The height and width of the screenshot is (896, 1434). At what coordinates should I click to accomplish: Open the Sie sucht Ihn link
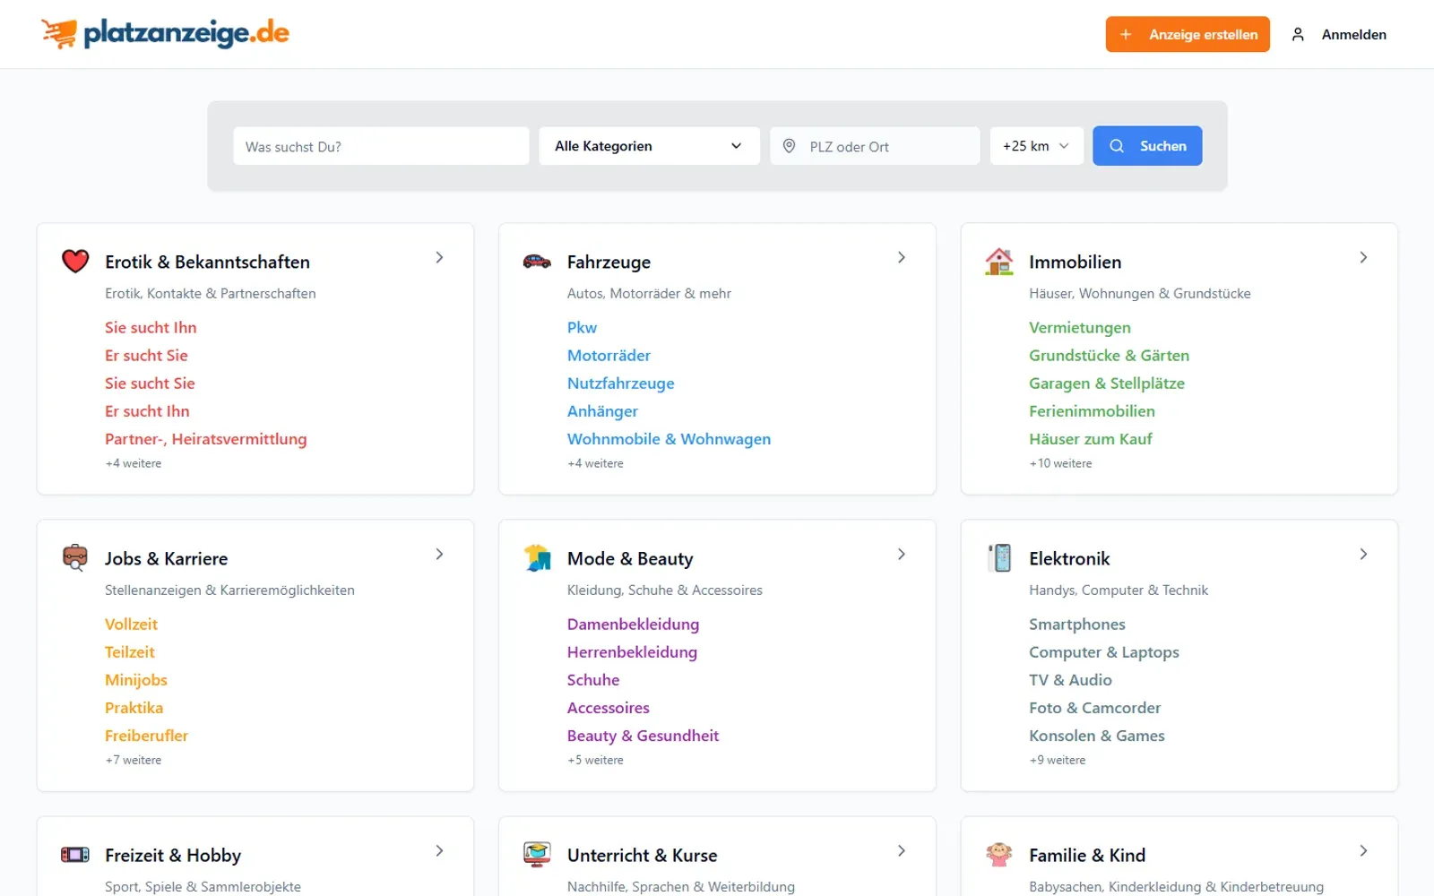pyautogui.click(x=151, y=327)
